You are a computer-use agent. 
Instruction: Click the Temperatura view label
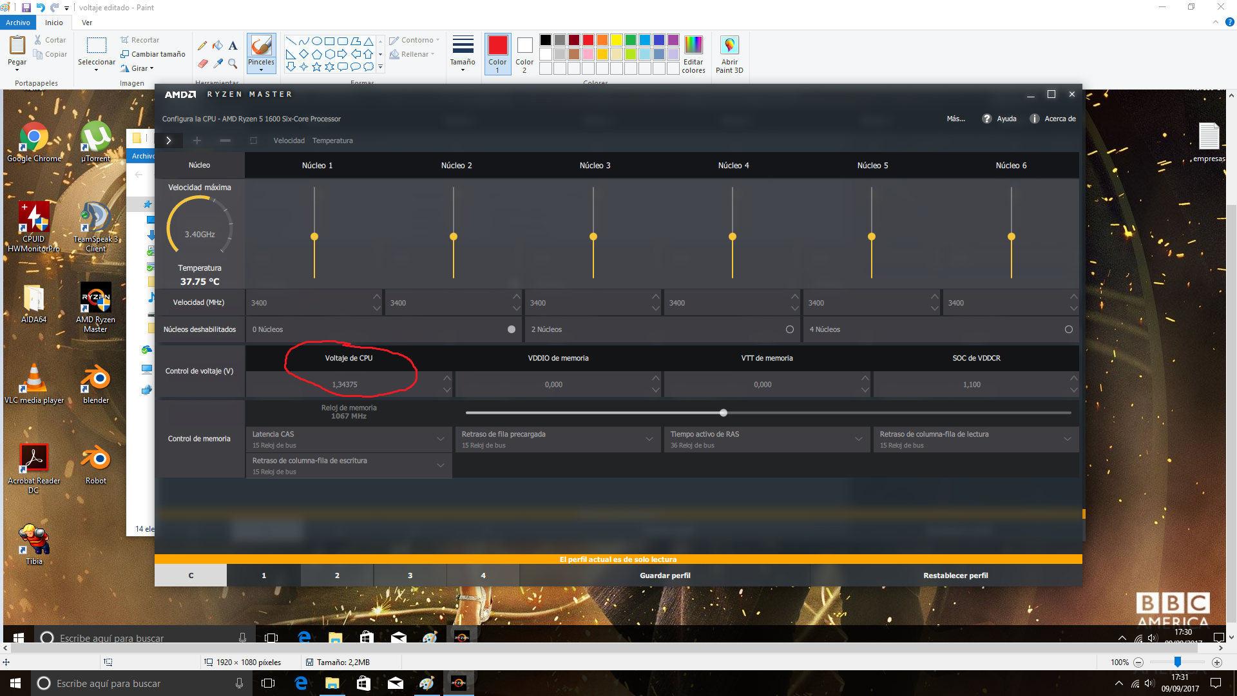[332, 140]
